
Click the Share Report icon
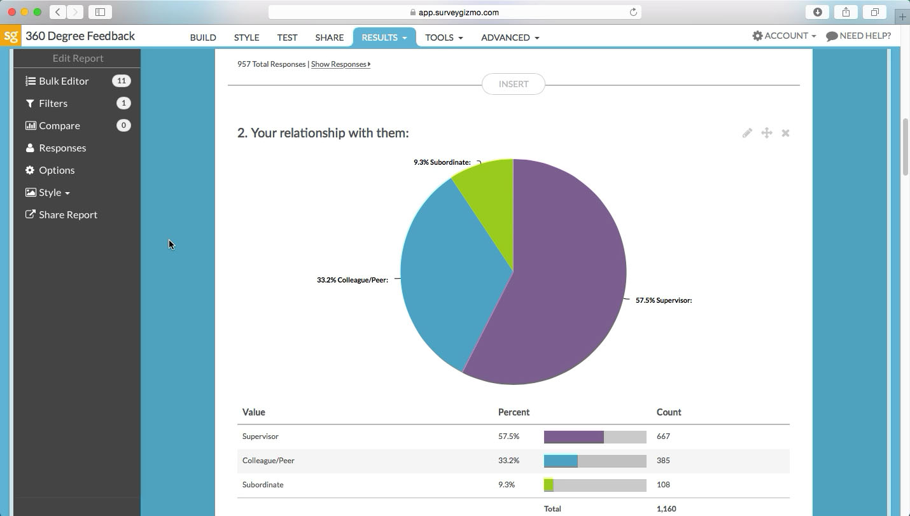tap(29, 214)
